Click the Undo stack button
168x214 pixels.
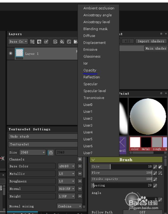43,136
